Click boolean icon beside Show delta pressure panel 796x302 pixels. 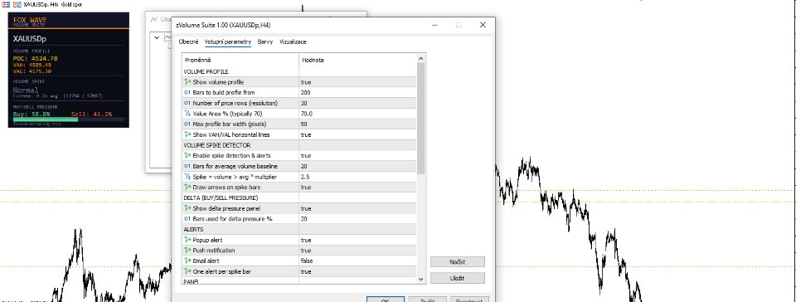pos(187,208)
